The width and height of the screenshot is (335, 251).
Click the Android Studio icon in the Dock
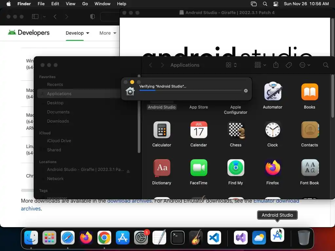[x=277, y=235]
